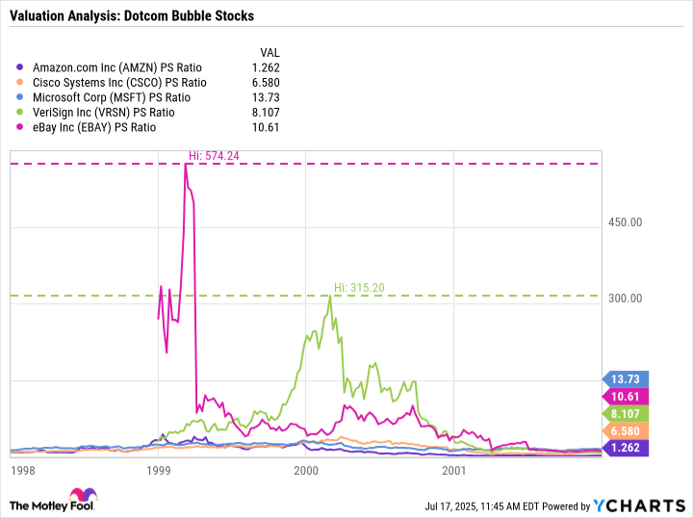Click the chart title 'Valuation Analysis: Dotcom Bubble Stocks'

pyautogui.click(x=132, y=16)
